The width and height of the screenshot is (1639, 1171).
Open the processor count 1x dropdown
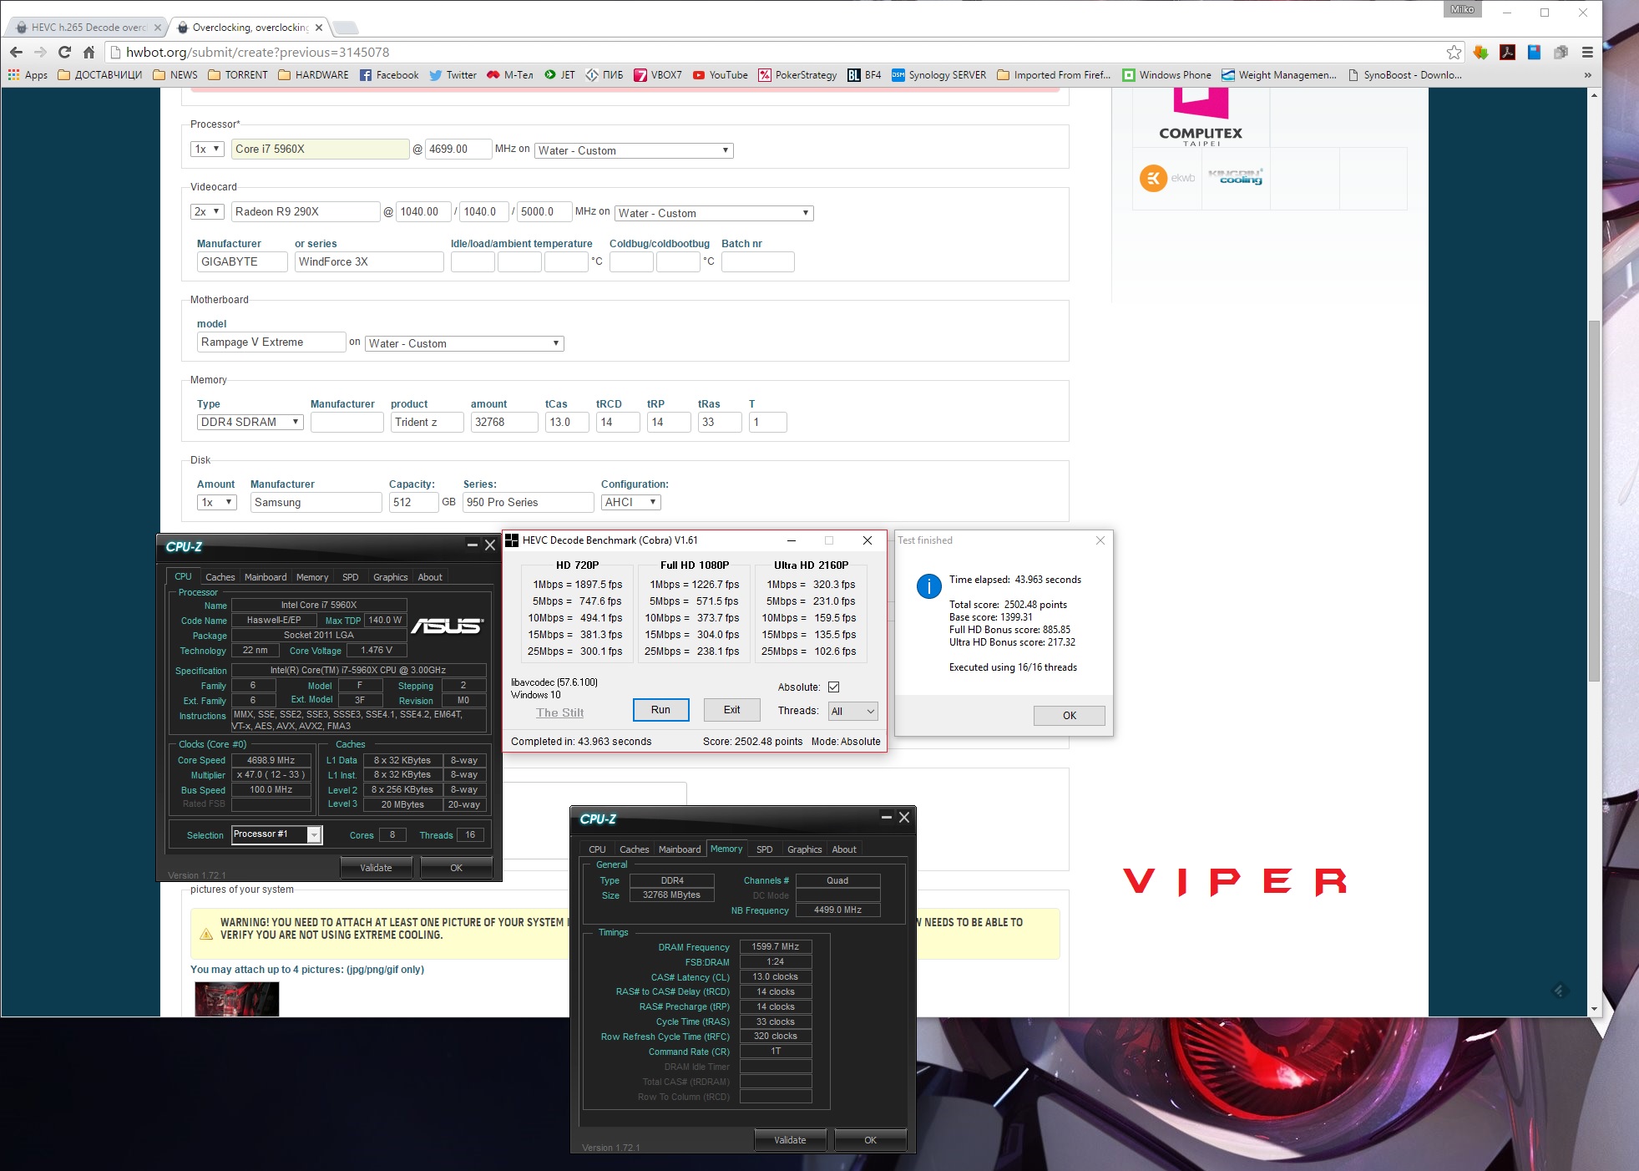[x=207, y=149]
